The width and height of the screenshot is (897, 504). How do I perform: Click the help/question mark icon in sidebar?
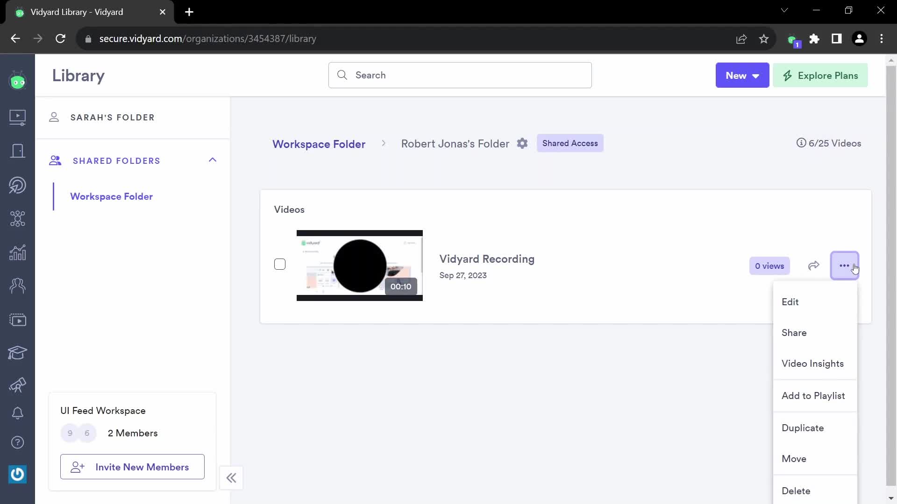pyautogui.click(x=17, y=442)
